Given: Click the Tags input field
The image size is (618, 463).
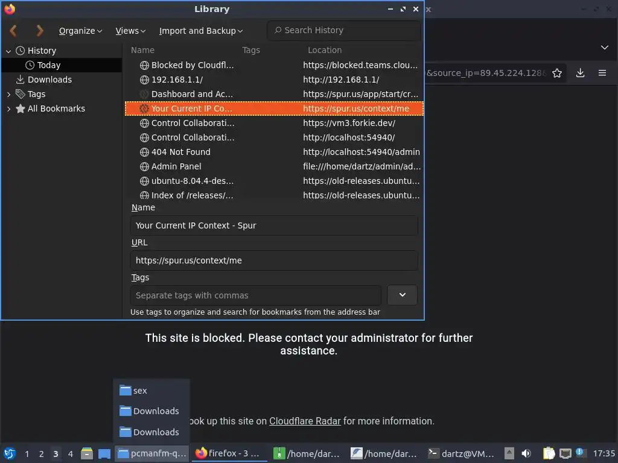Looking at the screenshot, I should pyautogui.click(x=256, y=295).
